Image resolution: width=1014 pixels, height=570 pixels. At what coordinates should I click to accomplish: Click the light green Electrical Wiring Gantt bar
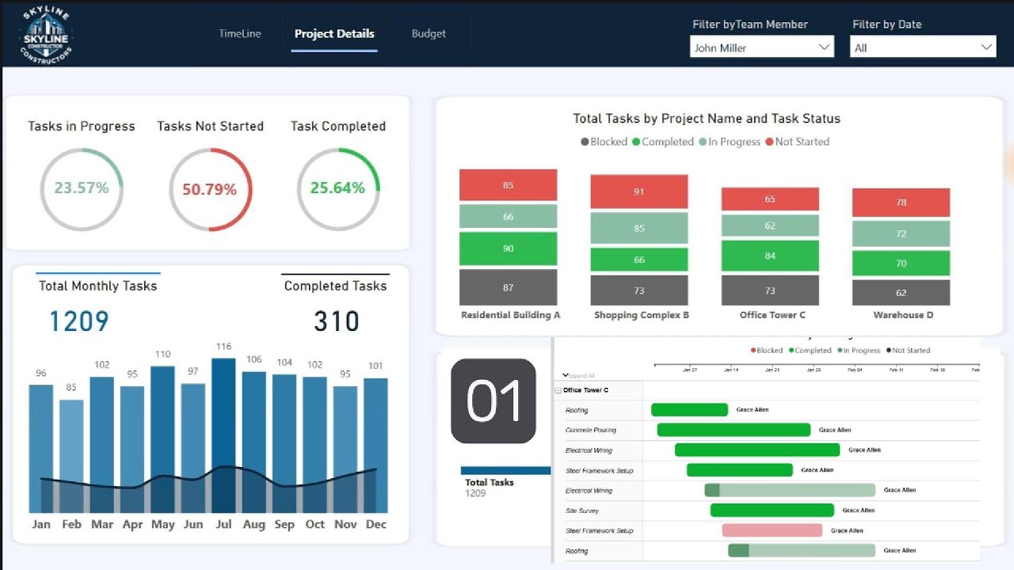[790, 490]
